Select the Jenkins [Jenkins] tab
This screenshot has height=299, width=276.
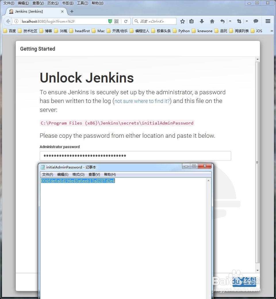36,11
